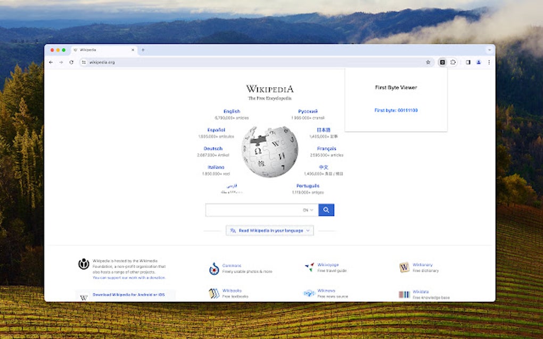Open Wiktionary via its dictionary icon
The width and height of the screenshot is (543, 339).
[x=404, y=267]
